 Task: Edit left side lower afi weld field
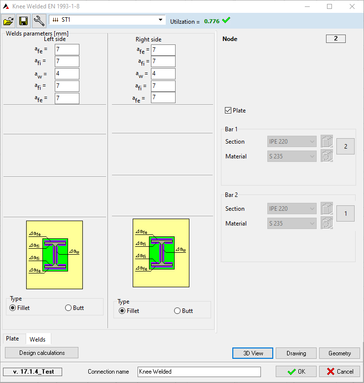pyautogui.click(x=67, y=86)
